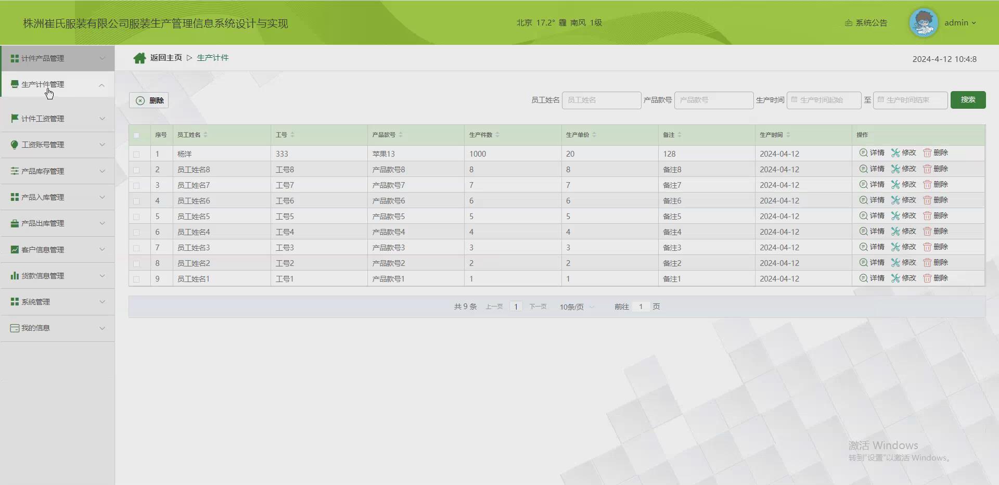Image resolution: width=999 pixels, height=485 pixels.
Task: Sort by 生产件数 column arrows
Action: tap(497, 135)
